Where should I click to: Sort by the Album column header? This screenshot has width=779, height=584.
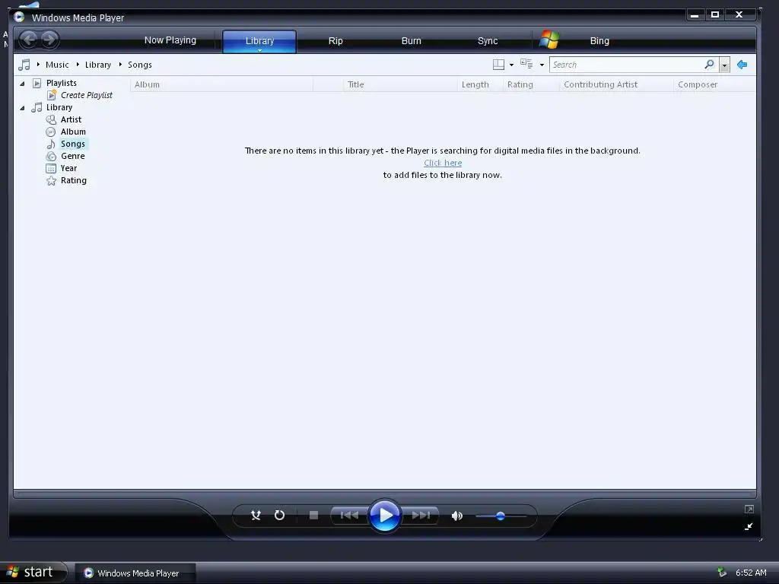coord(221,84)
